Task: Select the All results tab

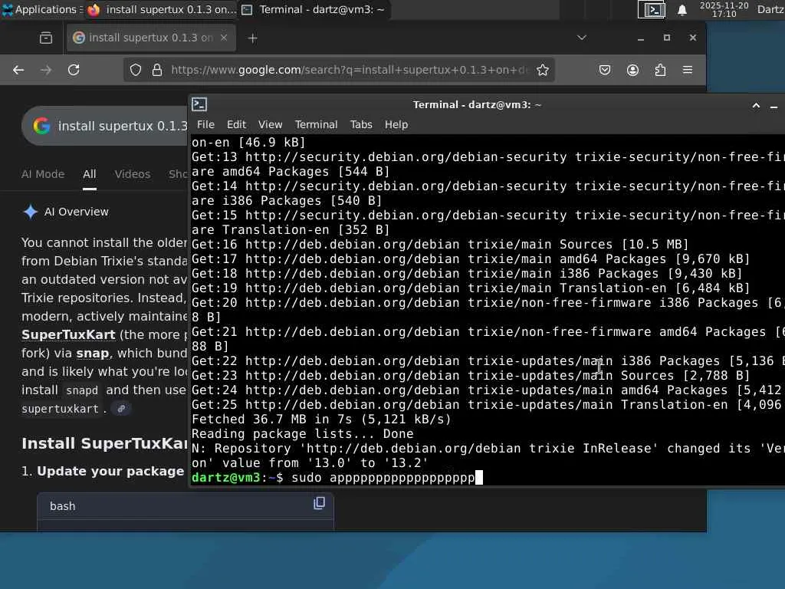Action: click(90, 174)
